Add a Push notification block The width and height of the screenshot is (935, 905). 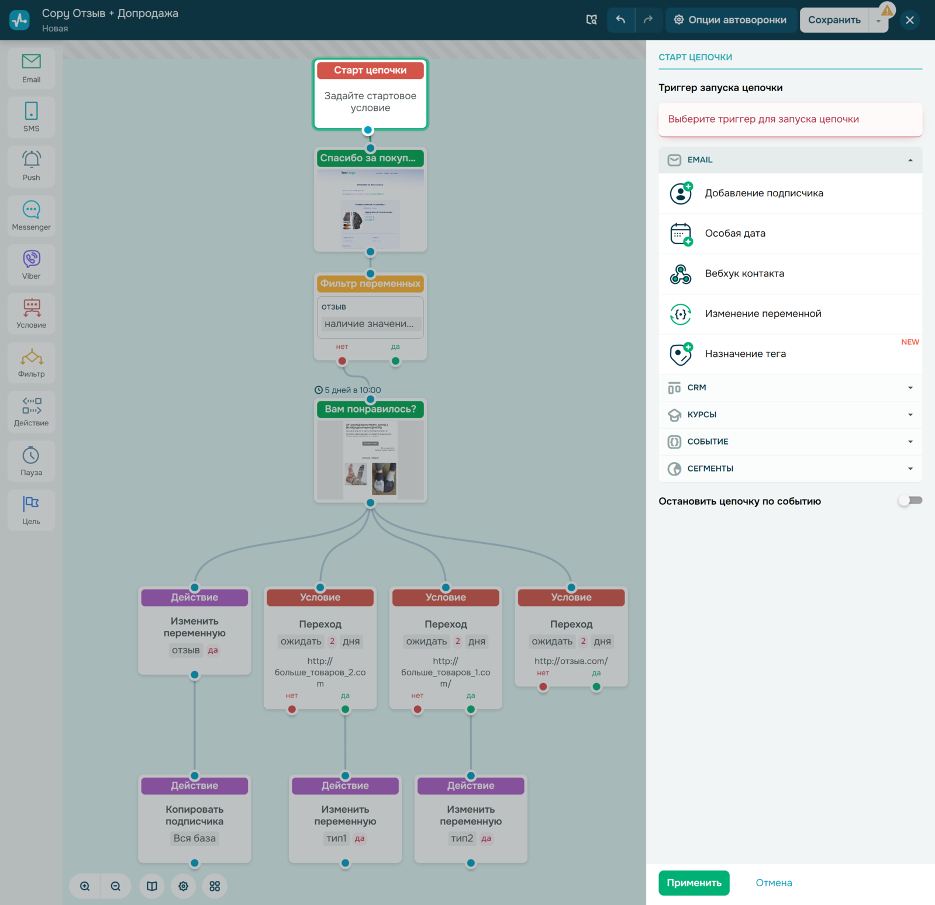tap(32, 167)
